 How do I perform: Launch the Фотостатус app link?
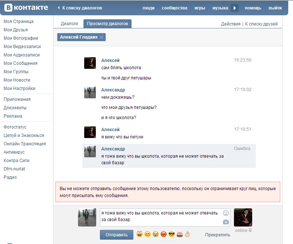pos(15,127)
